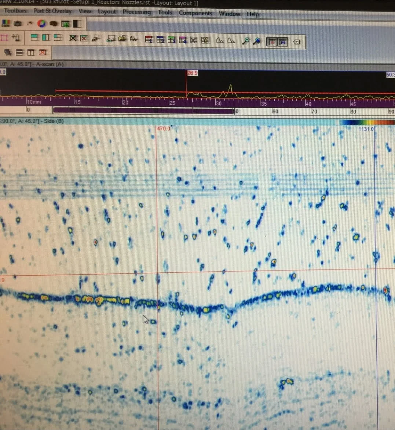This screenshot has height=430, width=395.
Task: Split the pane horizontally with the cyan-top icon
Action: point(34,37)
